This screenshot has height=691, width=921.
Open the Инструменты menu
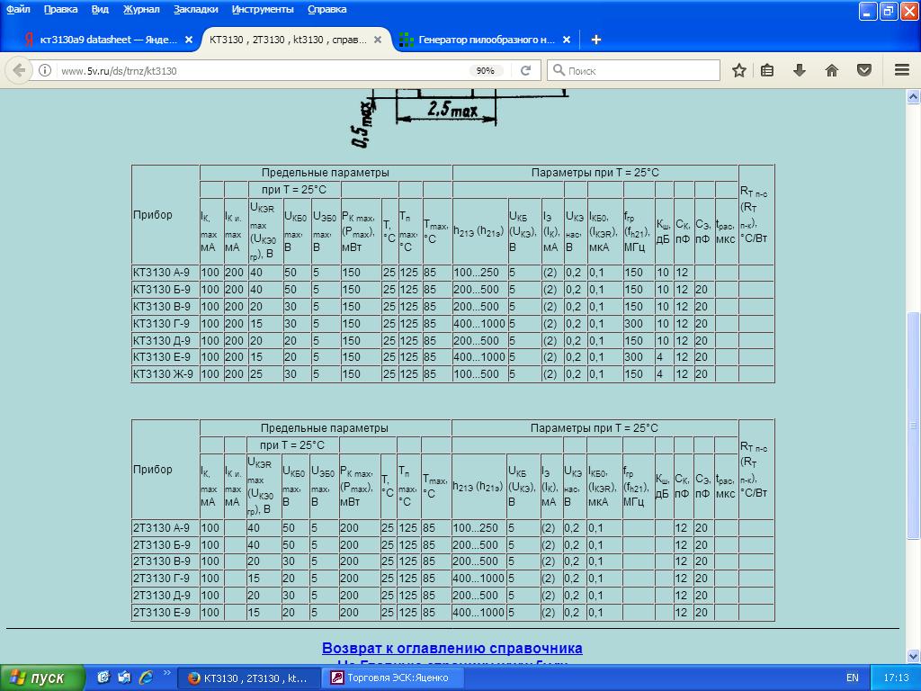coord(263,9)
